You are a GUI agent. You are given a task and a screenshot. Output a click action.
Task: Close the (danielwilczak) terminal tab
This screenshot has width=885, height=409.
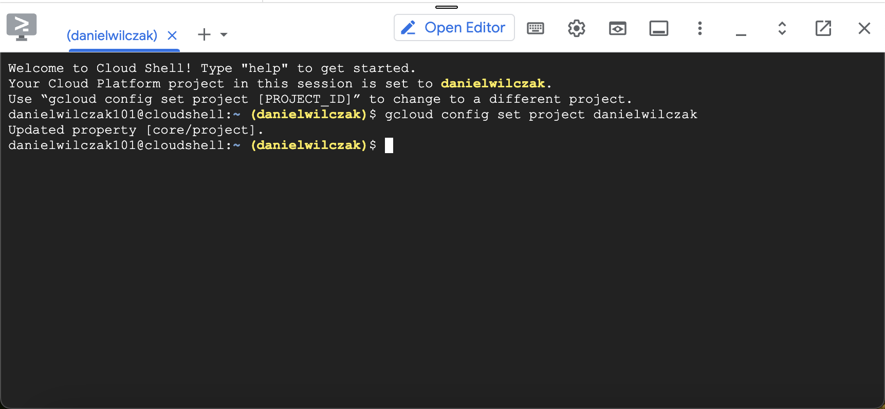pyautogui.click(x=172, y=35)
